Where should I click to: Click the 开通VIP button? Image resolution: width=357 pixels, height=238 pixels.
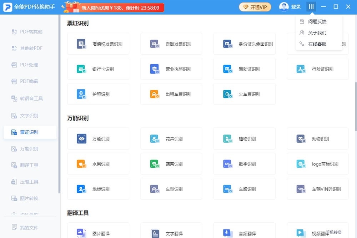coord(255,7)
